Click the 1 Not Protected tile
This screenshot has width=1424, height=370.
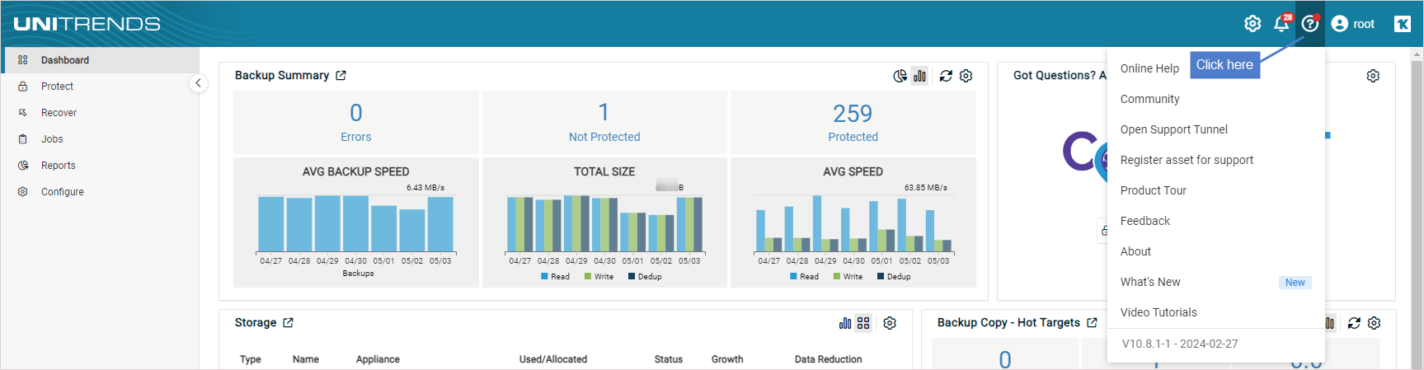coord(604,122)
